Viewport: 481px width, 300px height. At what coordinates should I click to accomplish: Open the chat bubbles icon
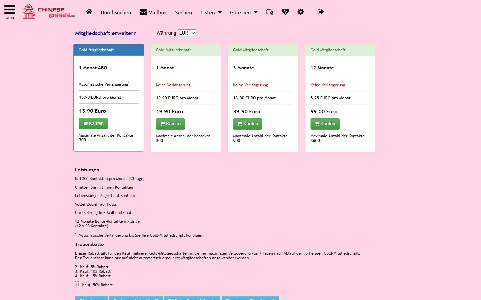(269, 12)
